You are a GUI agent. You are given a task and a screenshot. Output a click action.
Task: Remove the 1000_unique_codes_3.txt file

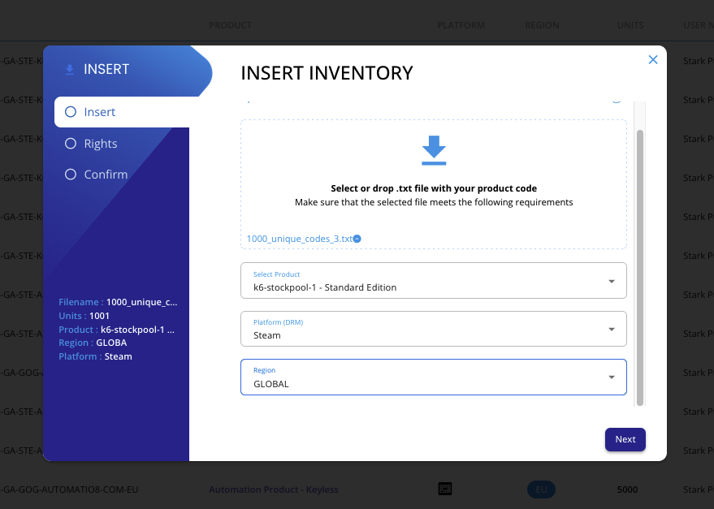357,239
